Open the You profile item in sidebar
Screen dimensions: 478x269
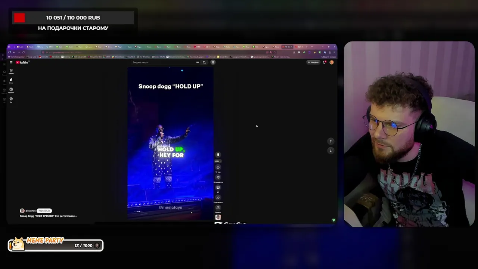point(11,100)
